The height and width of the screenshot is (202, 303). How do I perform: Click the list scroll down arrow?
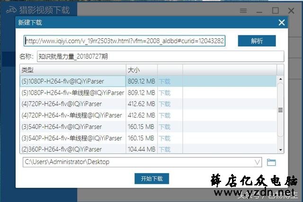click(280, 150)
